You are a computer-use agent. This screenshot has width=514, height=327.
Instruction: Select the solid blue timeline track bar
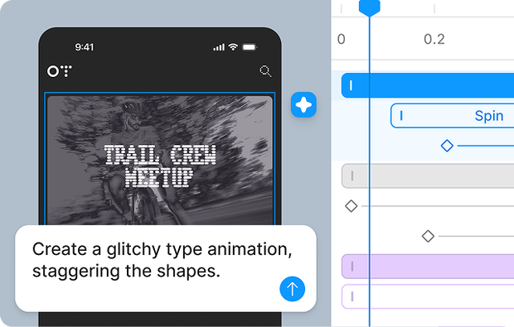[x=428, y=85]
